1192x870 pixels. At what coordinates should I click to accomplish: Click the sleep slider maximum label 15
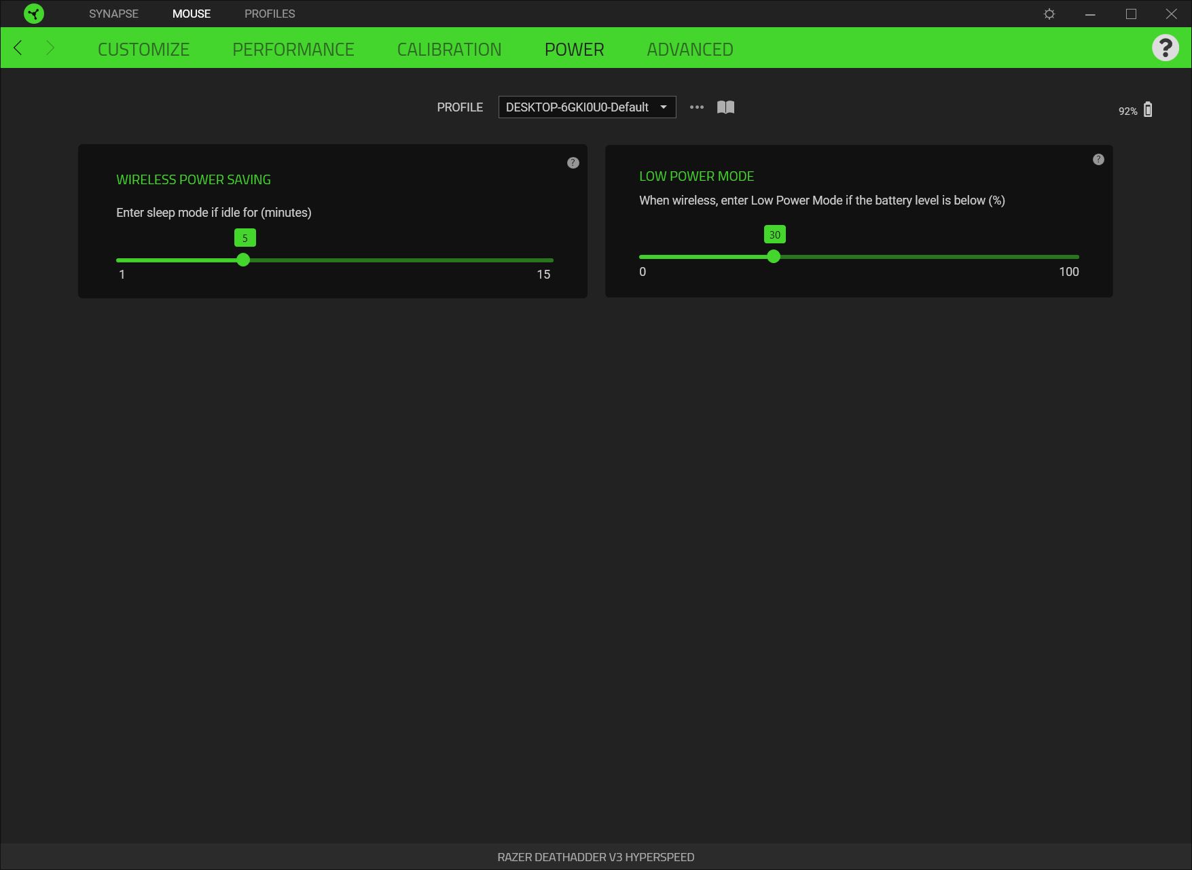click(543, 275)
